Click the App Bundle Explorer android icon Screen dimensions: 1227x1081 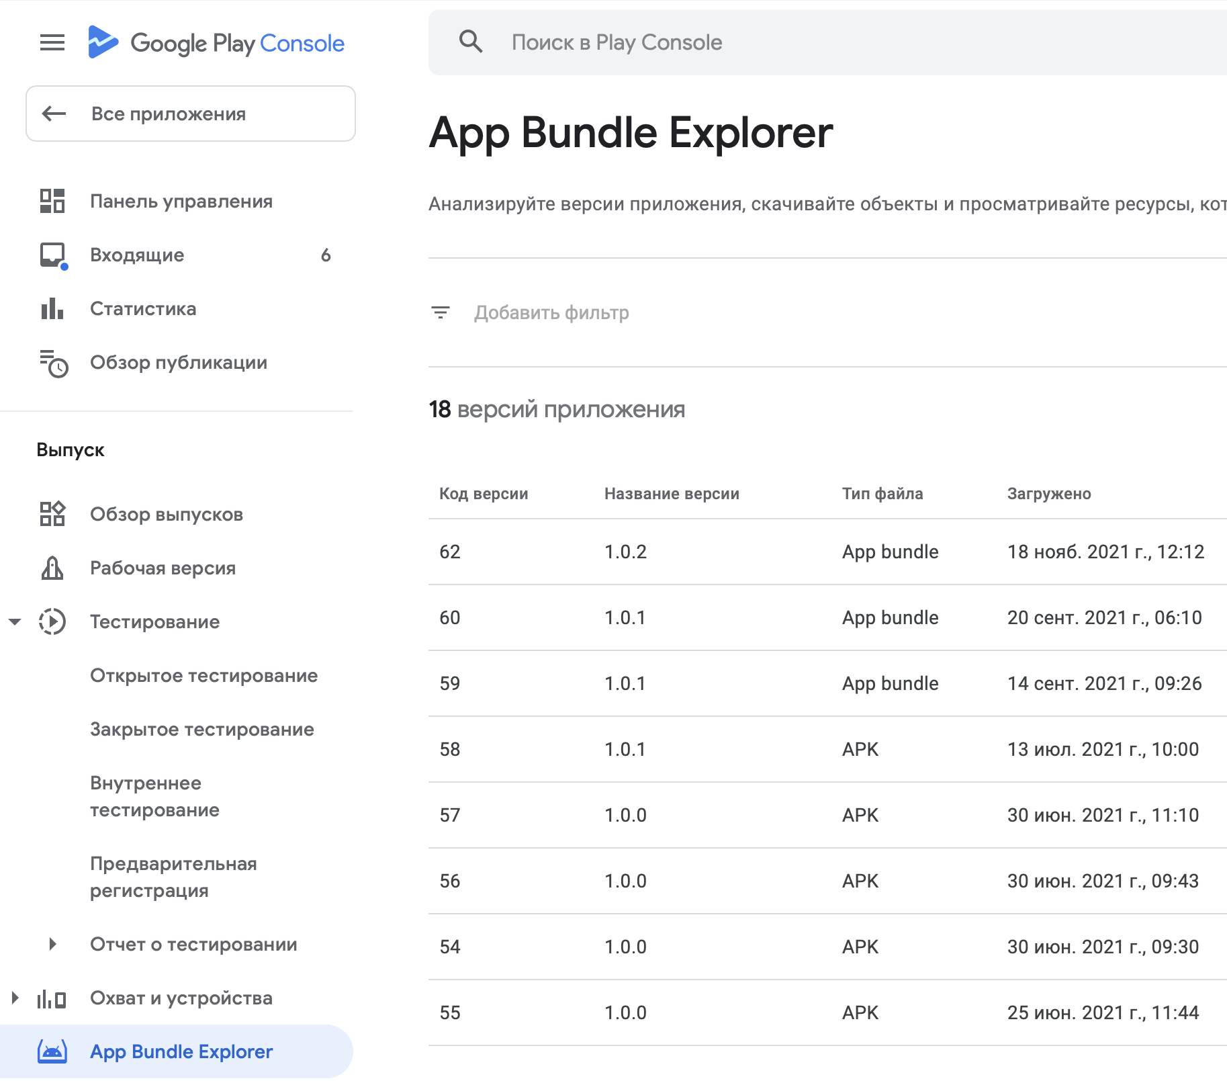[52, 1051]
